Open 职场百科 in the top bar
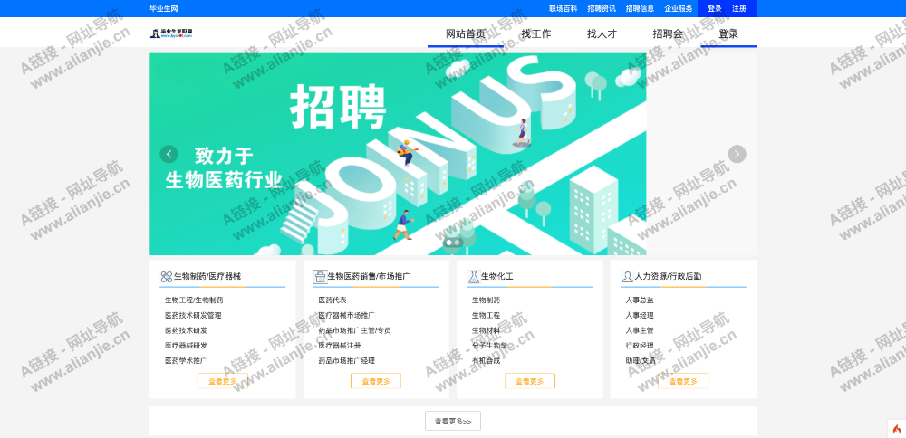 (563, 9)
